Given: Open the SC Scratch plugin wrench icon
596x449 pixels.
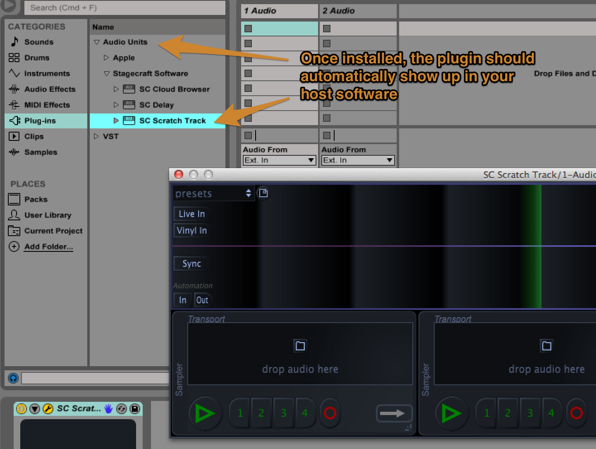Looking at the screenshot, I should 48,409.
